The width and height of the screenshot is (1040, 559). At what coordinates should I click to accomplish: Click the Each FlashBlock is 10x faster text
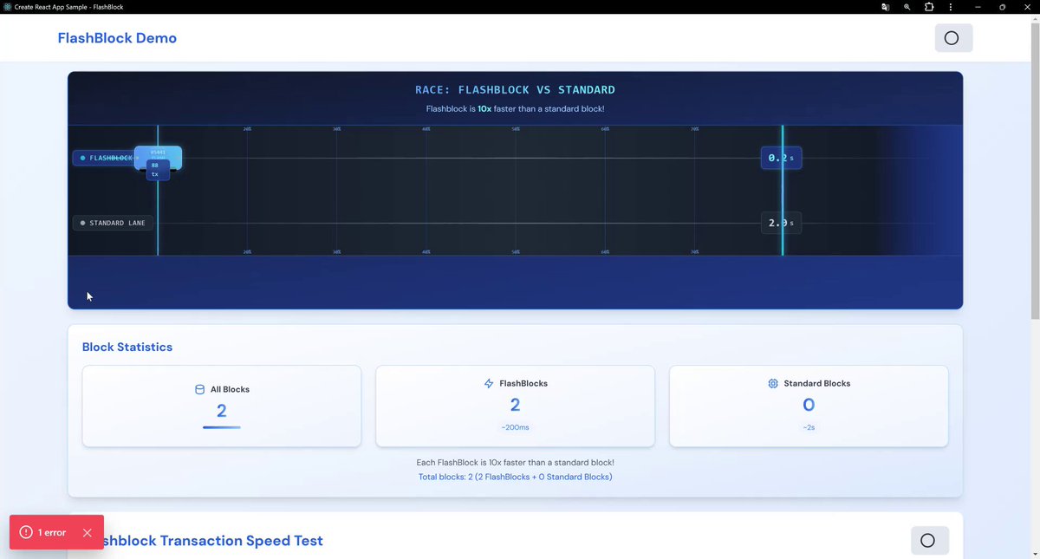point(515,463)
